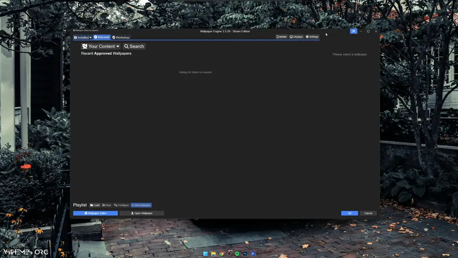Expand the Your Content dropdown
The height and width of the screenshot is (258, 458).
point(101,46)
